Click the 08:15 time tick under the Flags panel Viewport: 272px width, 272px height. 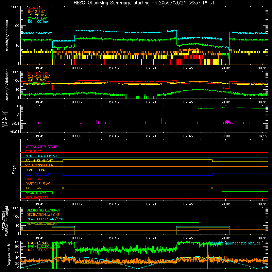point(262,204)
